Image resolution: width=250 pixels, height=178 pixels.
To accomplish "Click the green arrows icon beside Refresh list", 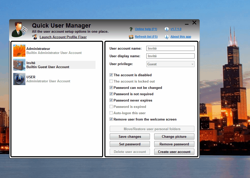I will [131, 37].
